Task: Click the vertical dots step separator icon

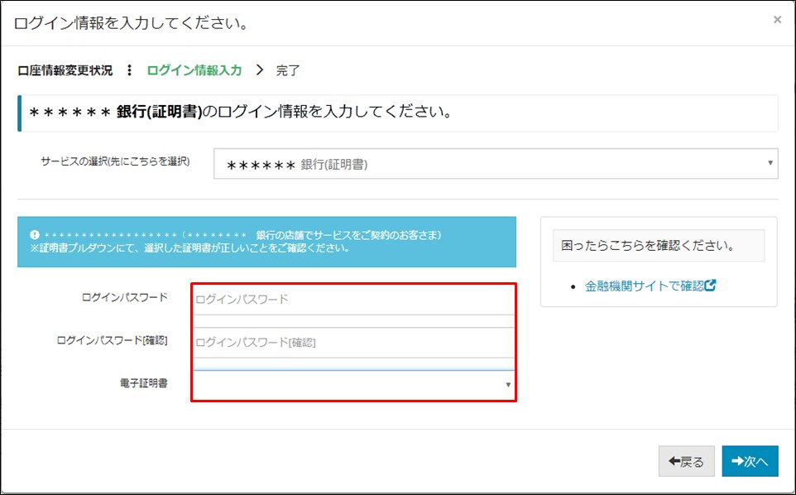Action: (129, 70)
